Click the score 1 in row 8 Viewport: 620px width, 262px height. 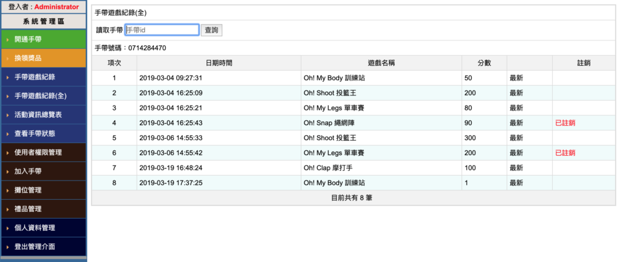click(467, 183)
